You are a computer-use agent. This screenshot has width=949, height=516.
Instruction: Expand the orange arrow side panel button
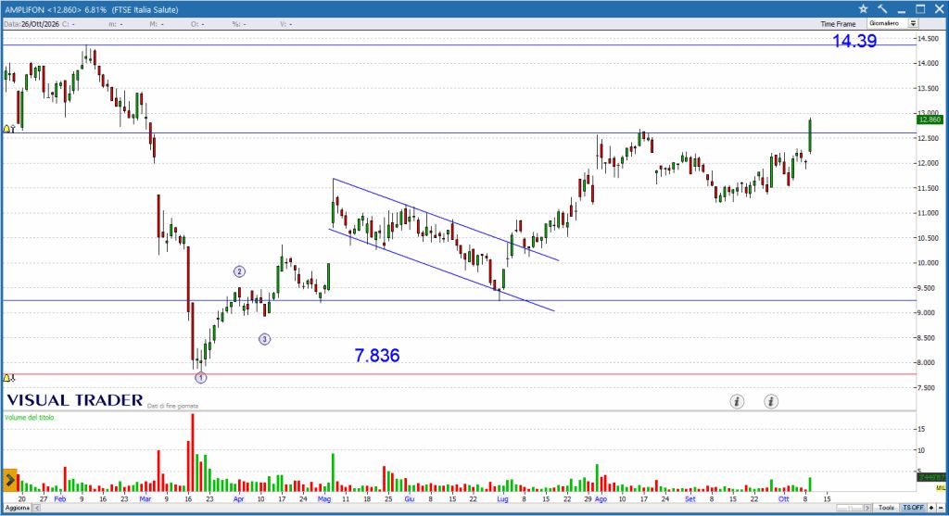click(x=9, y=480)
